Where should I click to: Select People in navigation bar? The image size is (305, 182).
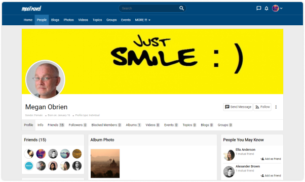click(x=42, y=20)
